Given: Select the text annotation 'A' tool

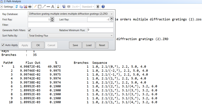Looking at the screenshot, I should 53,7.
